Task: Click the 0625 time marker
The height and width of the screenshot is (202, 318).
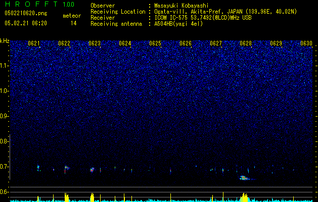Action: (x=155, y=43)
